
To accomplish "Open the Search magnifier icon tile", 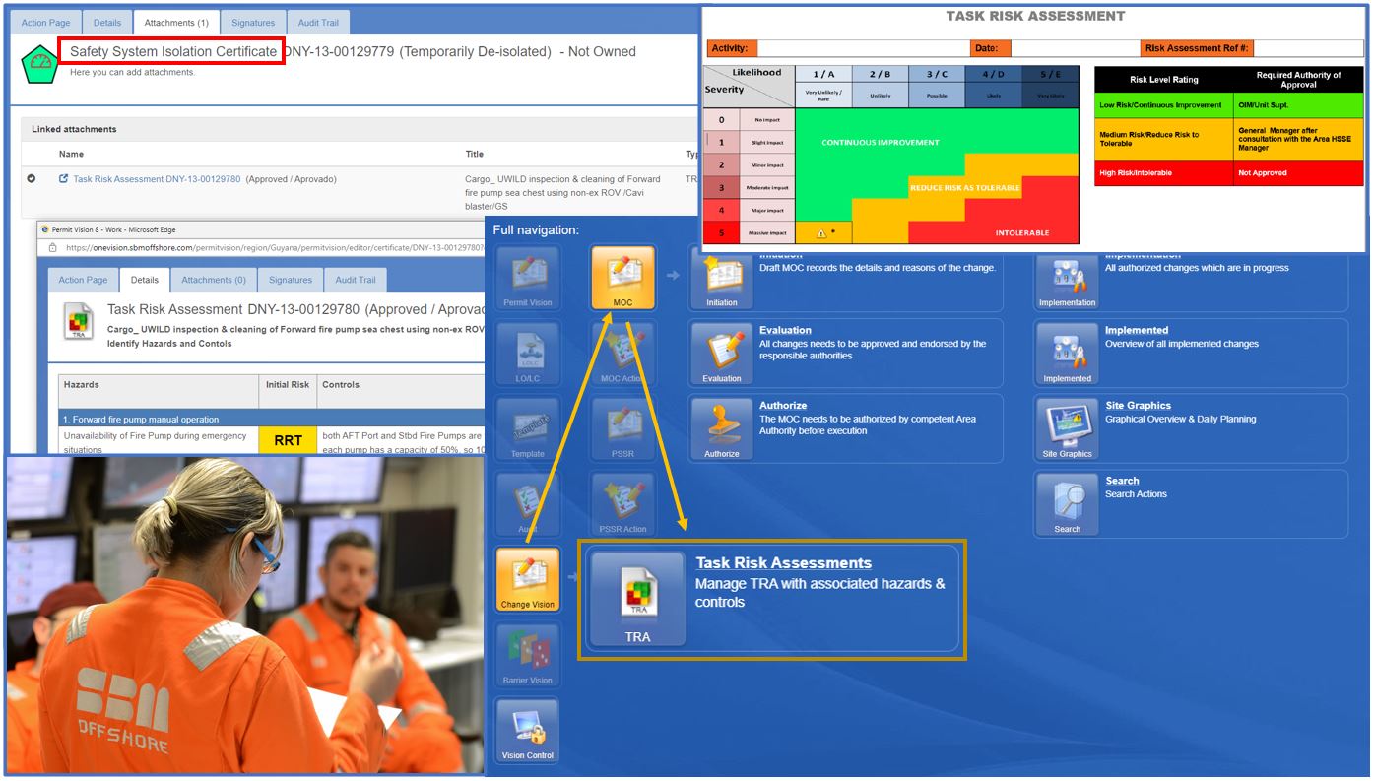I will coord(1068,505).
